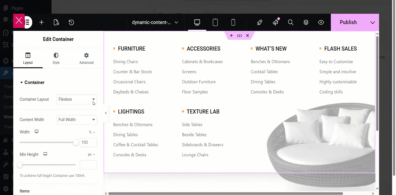Click the Publish button
This screenshot has height=195, width=396.
pos(348,22)
